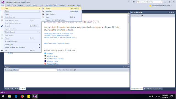Click the Solution Explorer Back arrow icon
Image resolution: width=176 pixels, height=99 pixels.
[133, 15]
